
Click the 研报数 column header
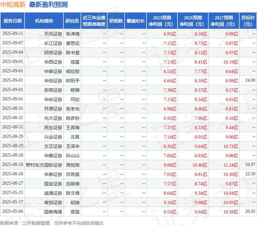click(x=116, y=21)
